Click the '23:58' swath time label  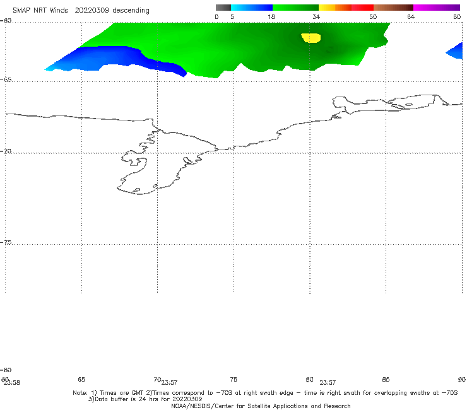coord(12,383)
